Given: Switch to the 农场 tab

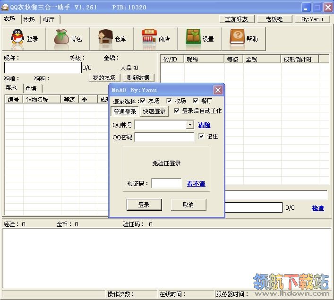Looking at the screenshot, I should click(x=10, y=19).
